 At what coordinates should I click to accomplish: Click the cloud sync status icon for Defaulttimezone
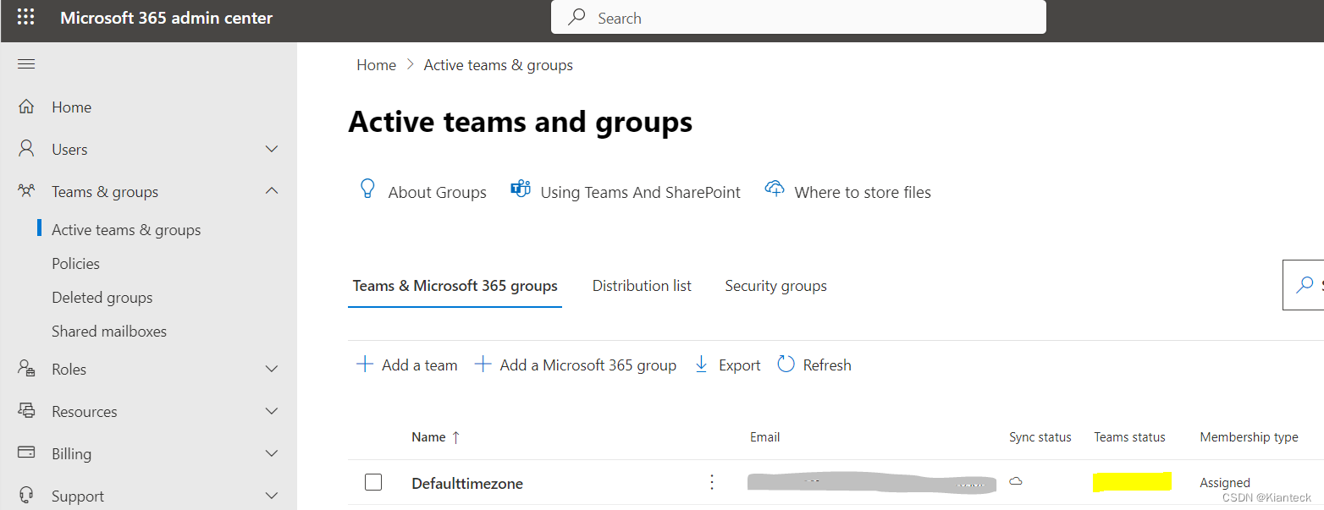coord(1016,481)
